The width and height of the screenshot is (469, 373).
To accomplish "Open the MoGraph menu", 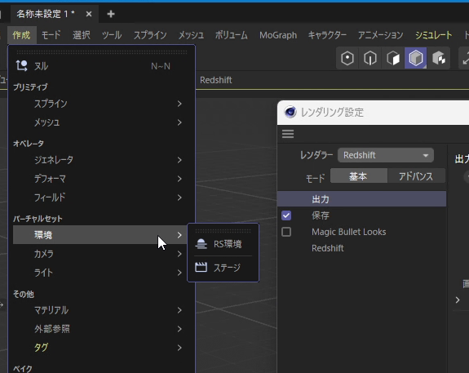I will pos(278,35).
